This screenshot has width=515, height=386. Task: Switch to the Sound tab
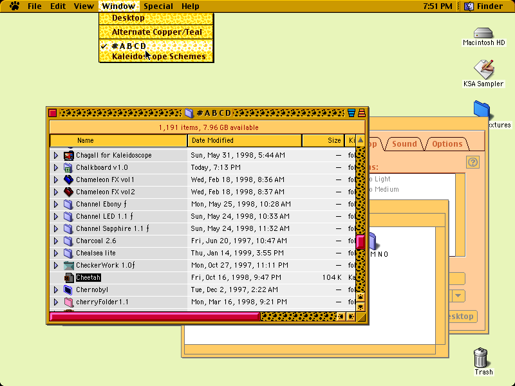pos(404,143)
